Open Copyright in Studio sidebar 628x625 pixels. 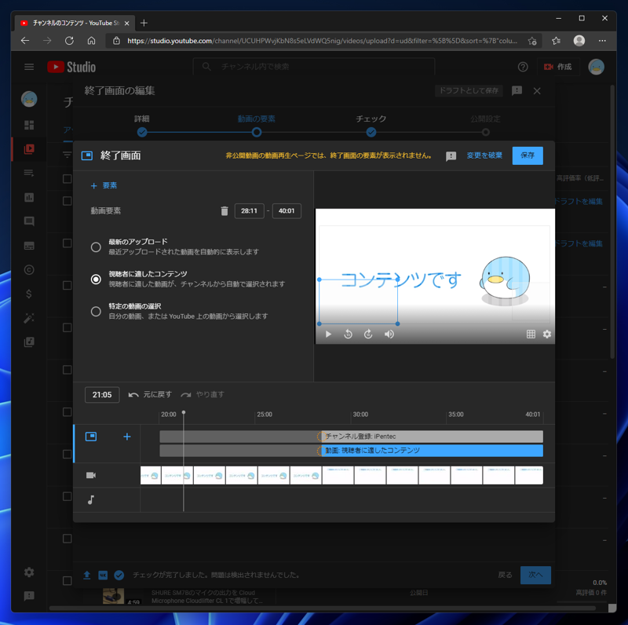click(x=29, y=269)
